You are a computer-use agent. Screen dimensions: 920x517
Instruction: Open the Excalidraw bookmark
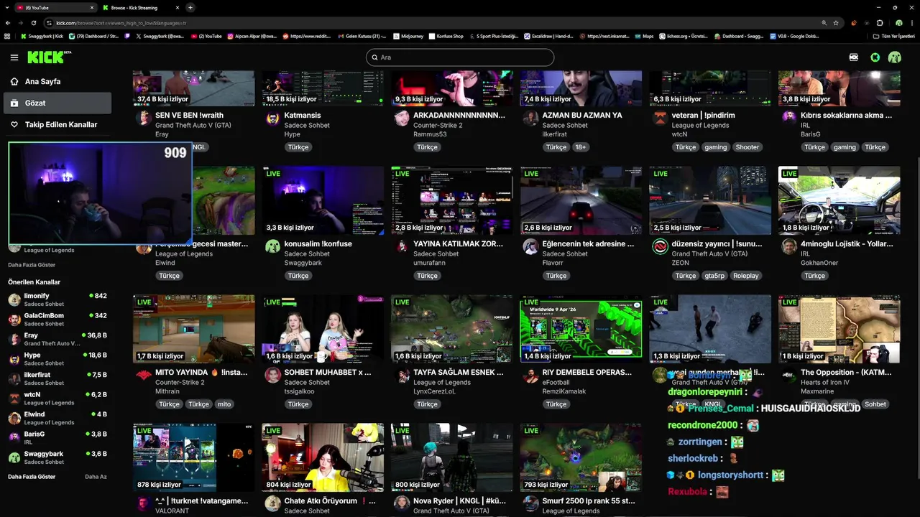click(x=548, y=36)
